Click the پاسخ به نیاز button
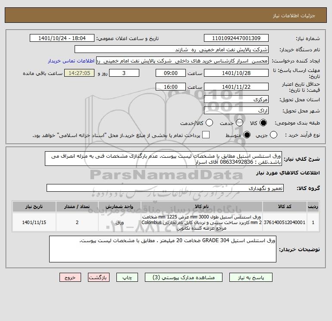The image size is (332, 321). coord(251,277)
